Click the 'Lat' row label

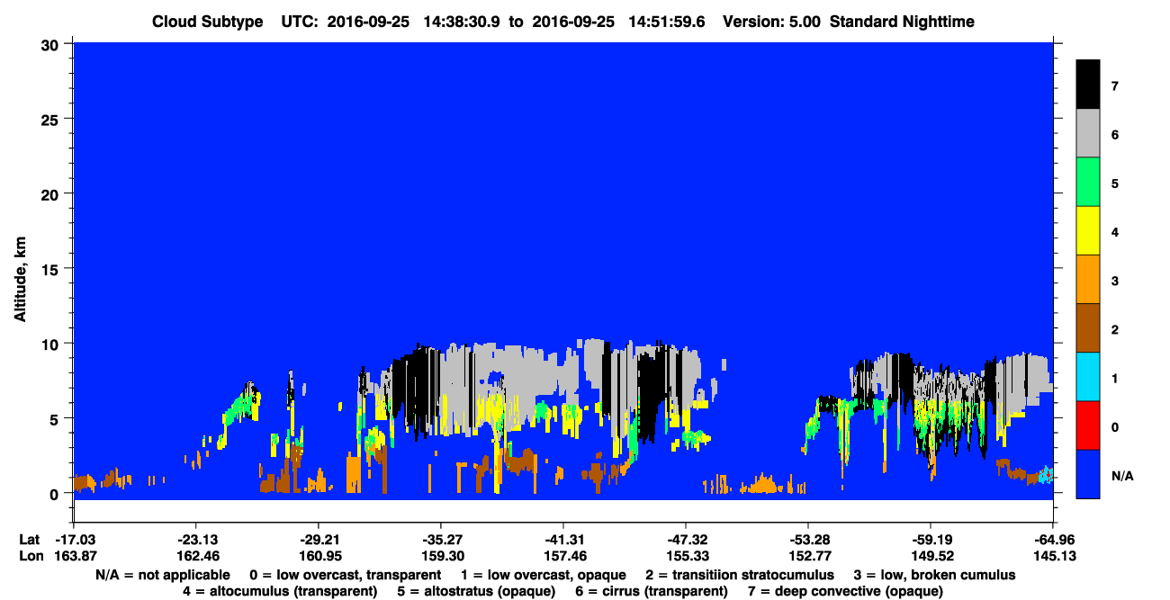tap(29, 540)
